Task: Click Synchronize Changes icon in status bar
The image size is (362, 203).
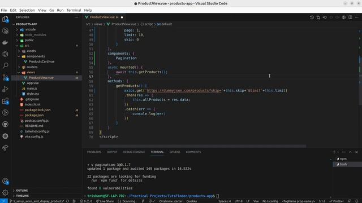Action: tap(67, 201)
